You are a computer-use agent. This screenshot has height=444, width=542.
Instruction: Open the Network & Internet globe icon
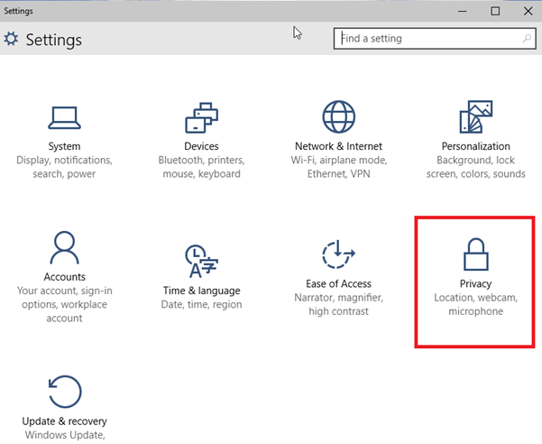point(339,117)
